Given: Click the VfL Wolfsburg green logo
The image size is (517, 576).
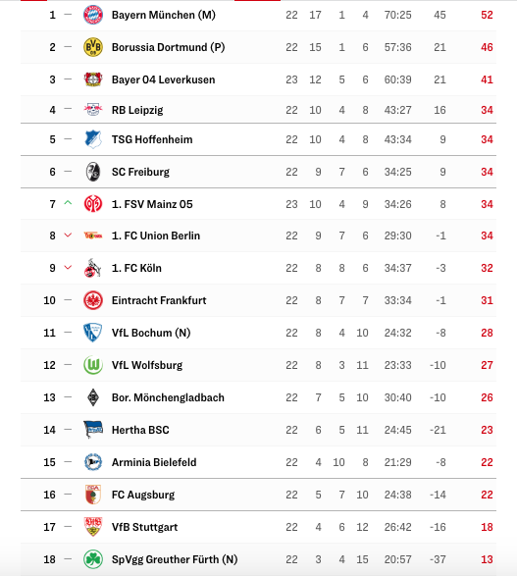Looking at the screenshot, I should point(93,365).
